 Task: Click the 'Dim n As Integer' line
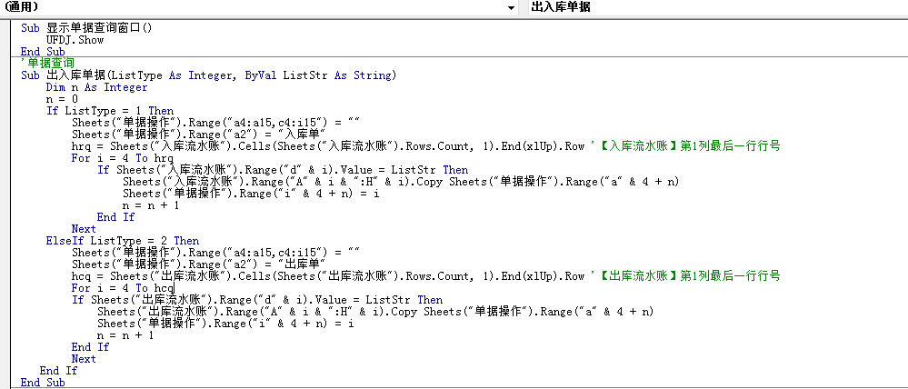click(96, 87)
